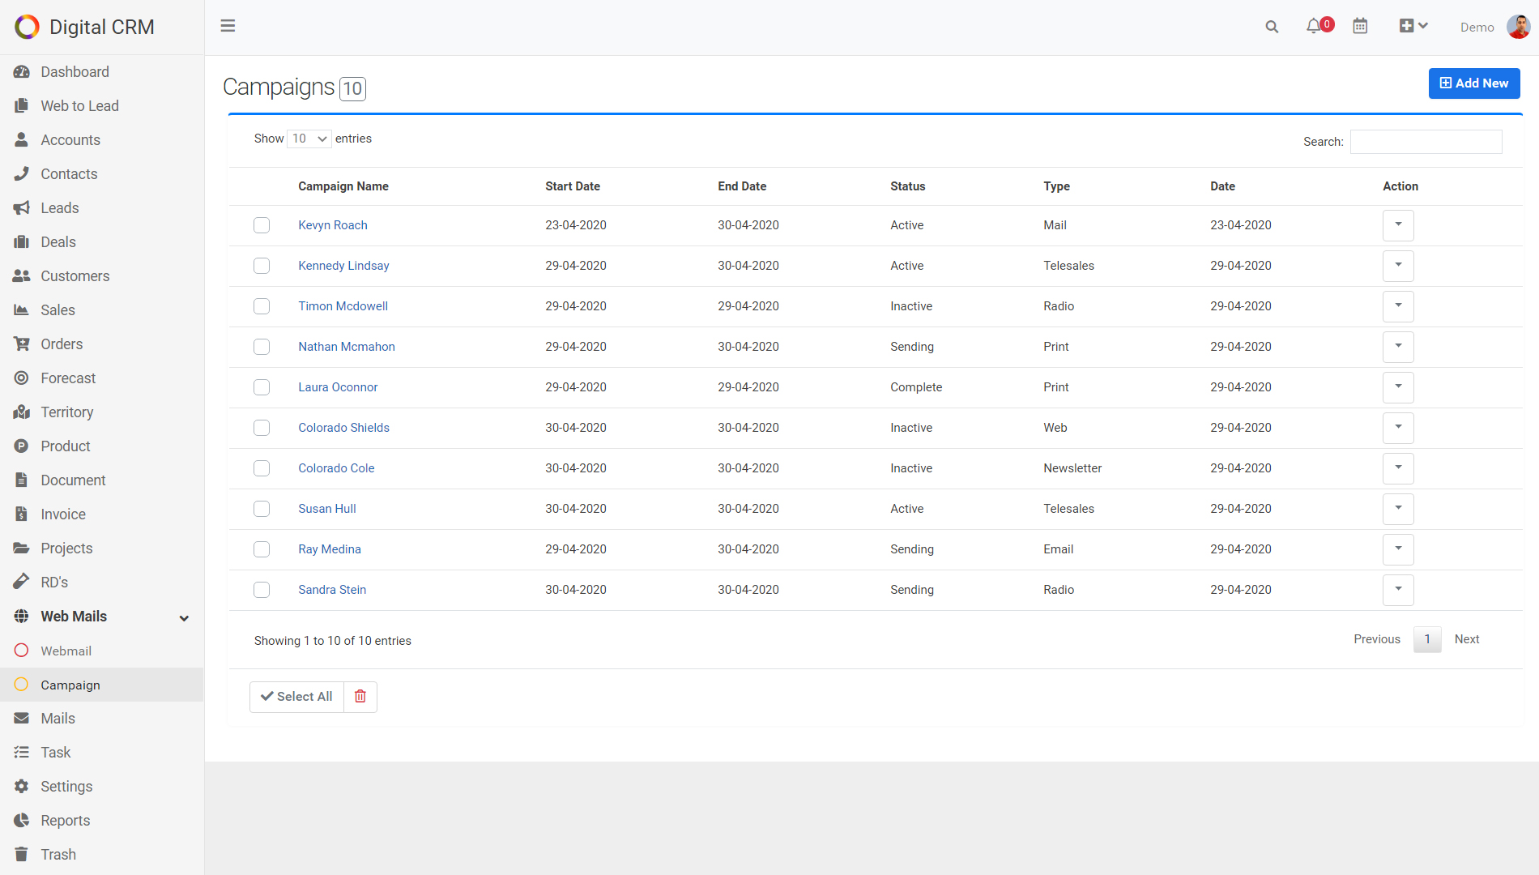This screenshot has height=875, width=1539.
Task: Open action dropdown for Timon Mcdowell
Action: (x=1398, y=306)
